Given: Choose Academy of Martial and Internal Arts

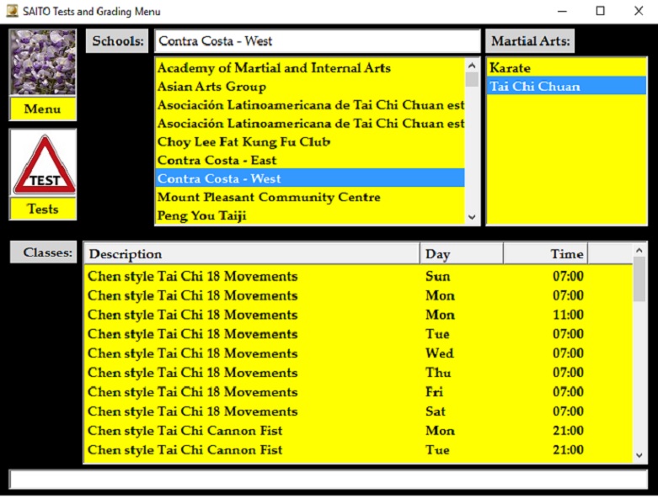Looking at the screenshot, I should point(274,68).
